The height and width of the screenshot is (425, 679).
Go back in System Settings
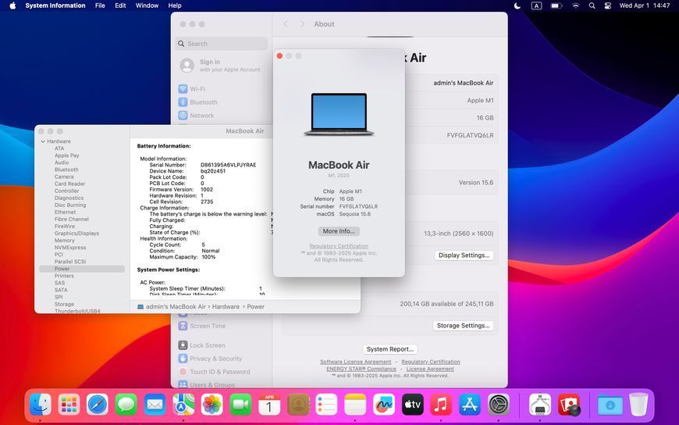tap(286, 24)
